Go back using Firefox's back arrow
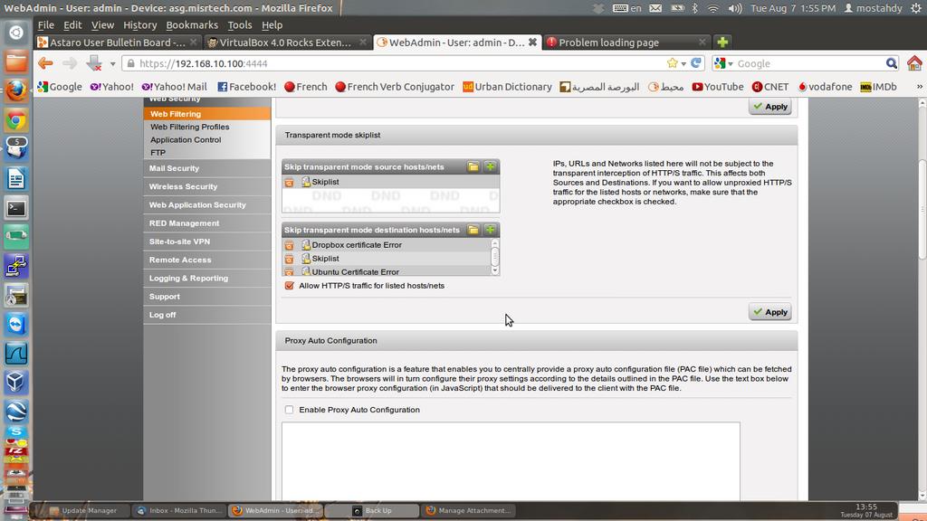 tap(45, 63)
